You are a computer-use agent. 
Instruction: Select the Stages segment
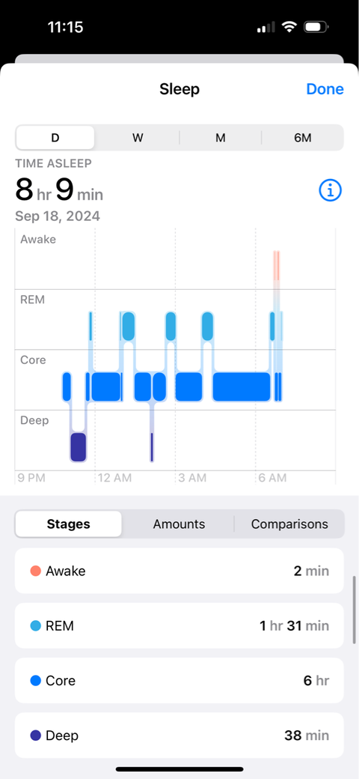pyautogui.click(x=68, y=524)
